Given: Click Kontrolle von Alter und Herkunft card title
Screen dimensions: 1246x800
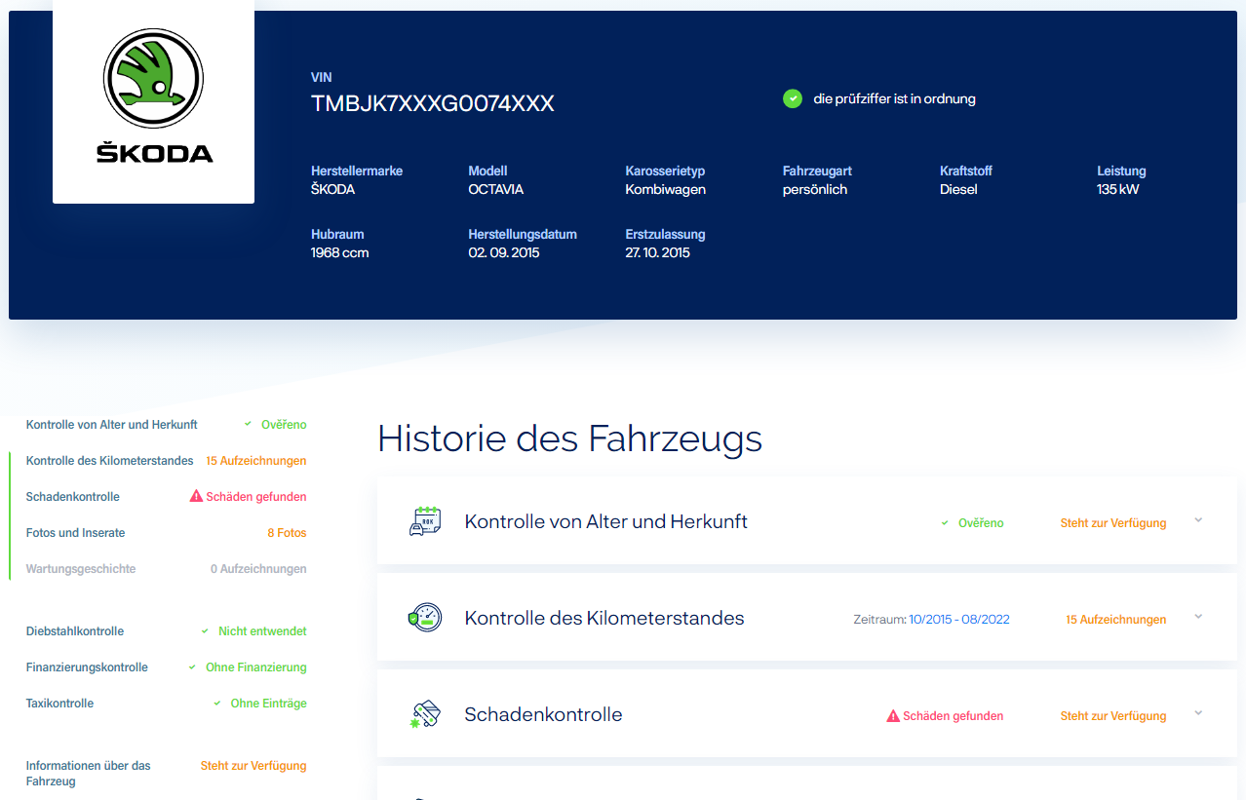Looking at the screenshot, I should [606, 521].
